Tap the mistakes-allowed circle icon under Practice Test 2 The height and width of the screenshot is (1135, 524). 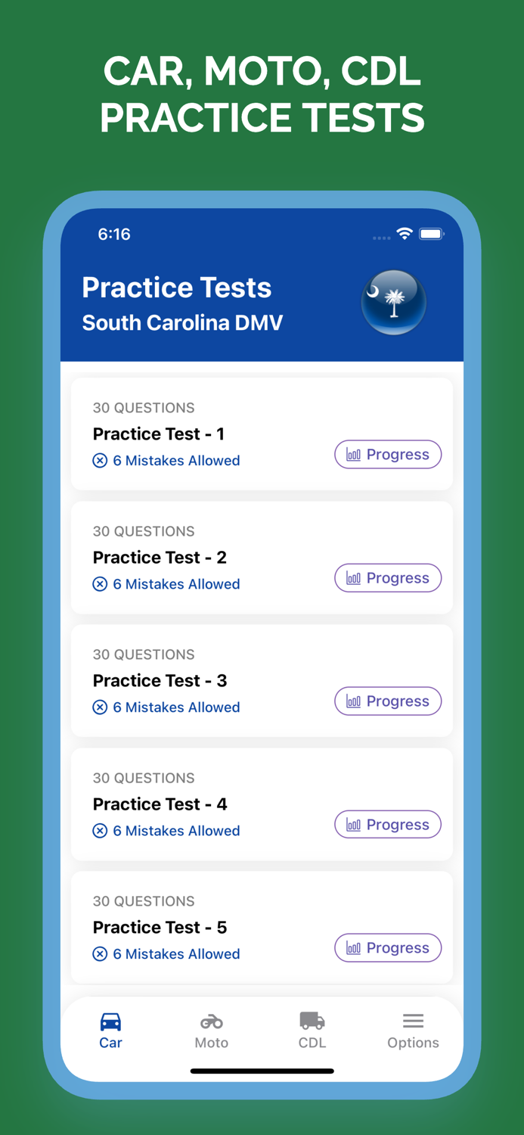(x=100, y=583)
